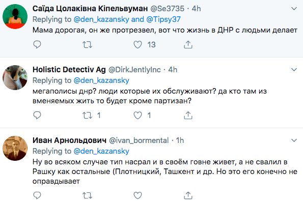Retweet the Саїда Цолаківна tweet
303x201 pixels.
pyautogui.click(x=88, y=45)
